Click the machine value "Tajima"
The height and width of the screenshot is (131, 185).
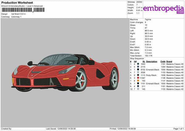pos(148,19)
